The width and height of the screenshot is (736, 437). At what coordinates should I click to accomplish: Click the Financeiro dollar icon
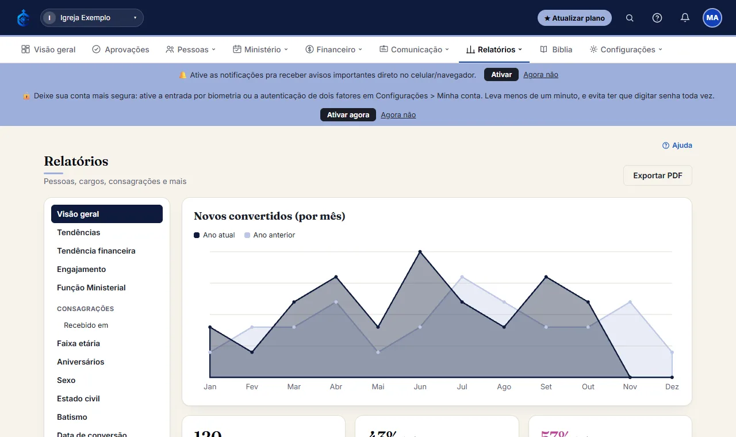309,49
